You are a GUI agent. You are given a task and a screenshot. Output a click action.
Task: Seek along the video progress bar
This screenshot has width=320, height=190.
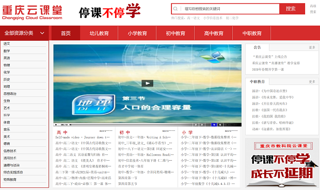(x=132, y=125)
